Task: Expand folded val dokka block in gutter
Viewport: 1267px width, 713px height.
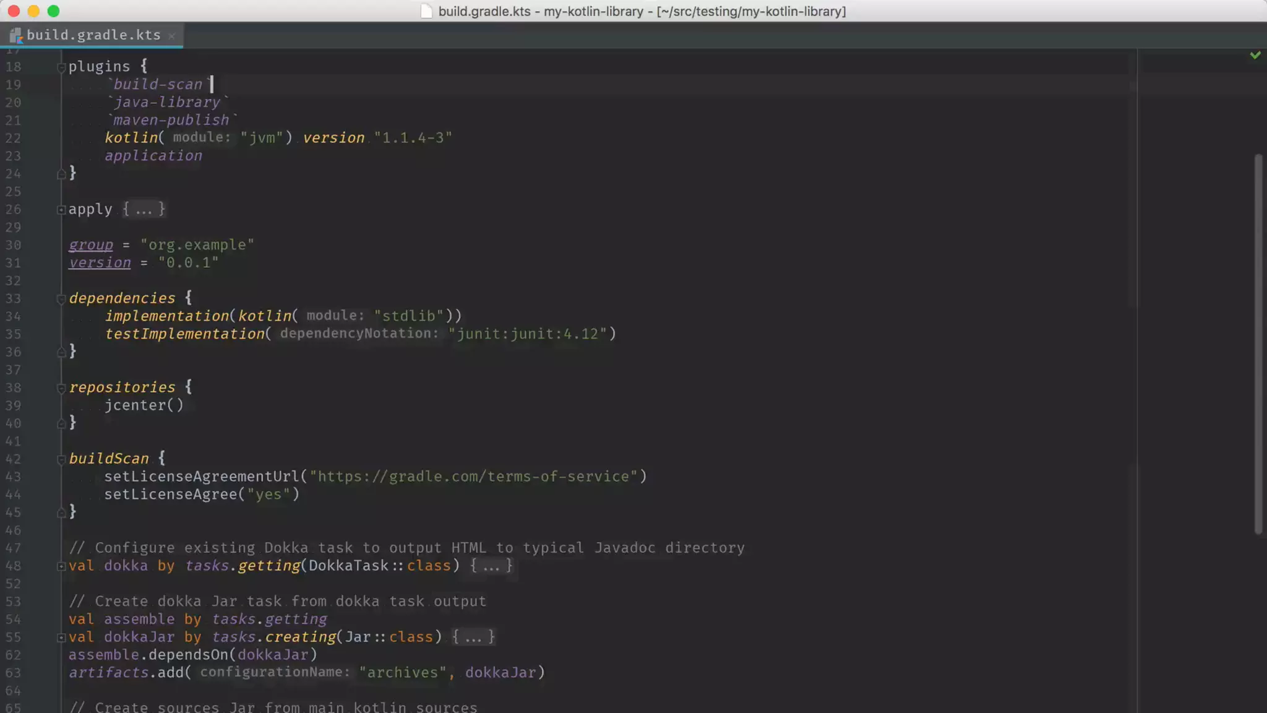Action: (61, 566)
